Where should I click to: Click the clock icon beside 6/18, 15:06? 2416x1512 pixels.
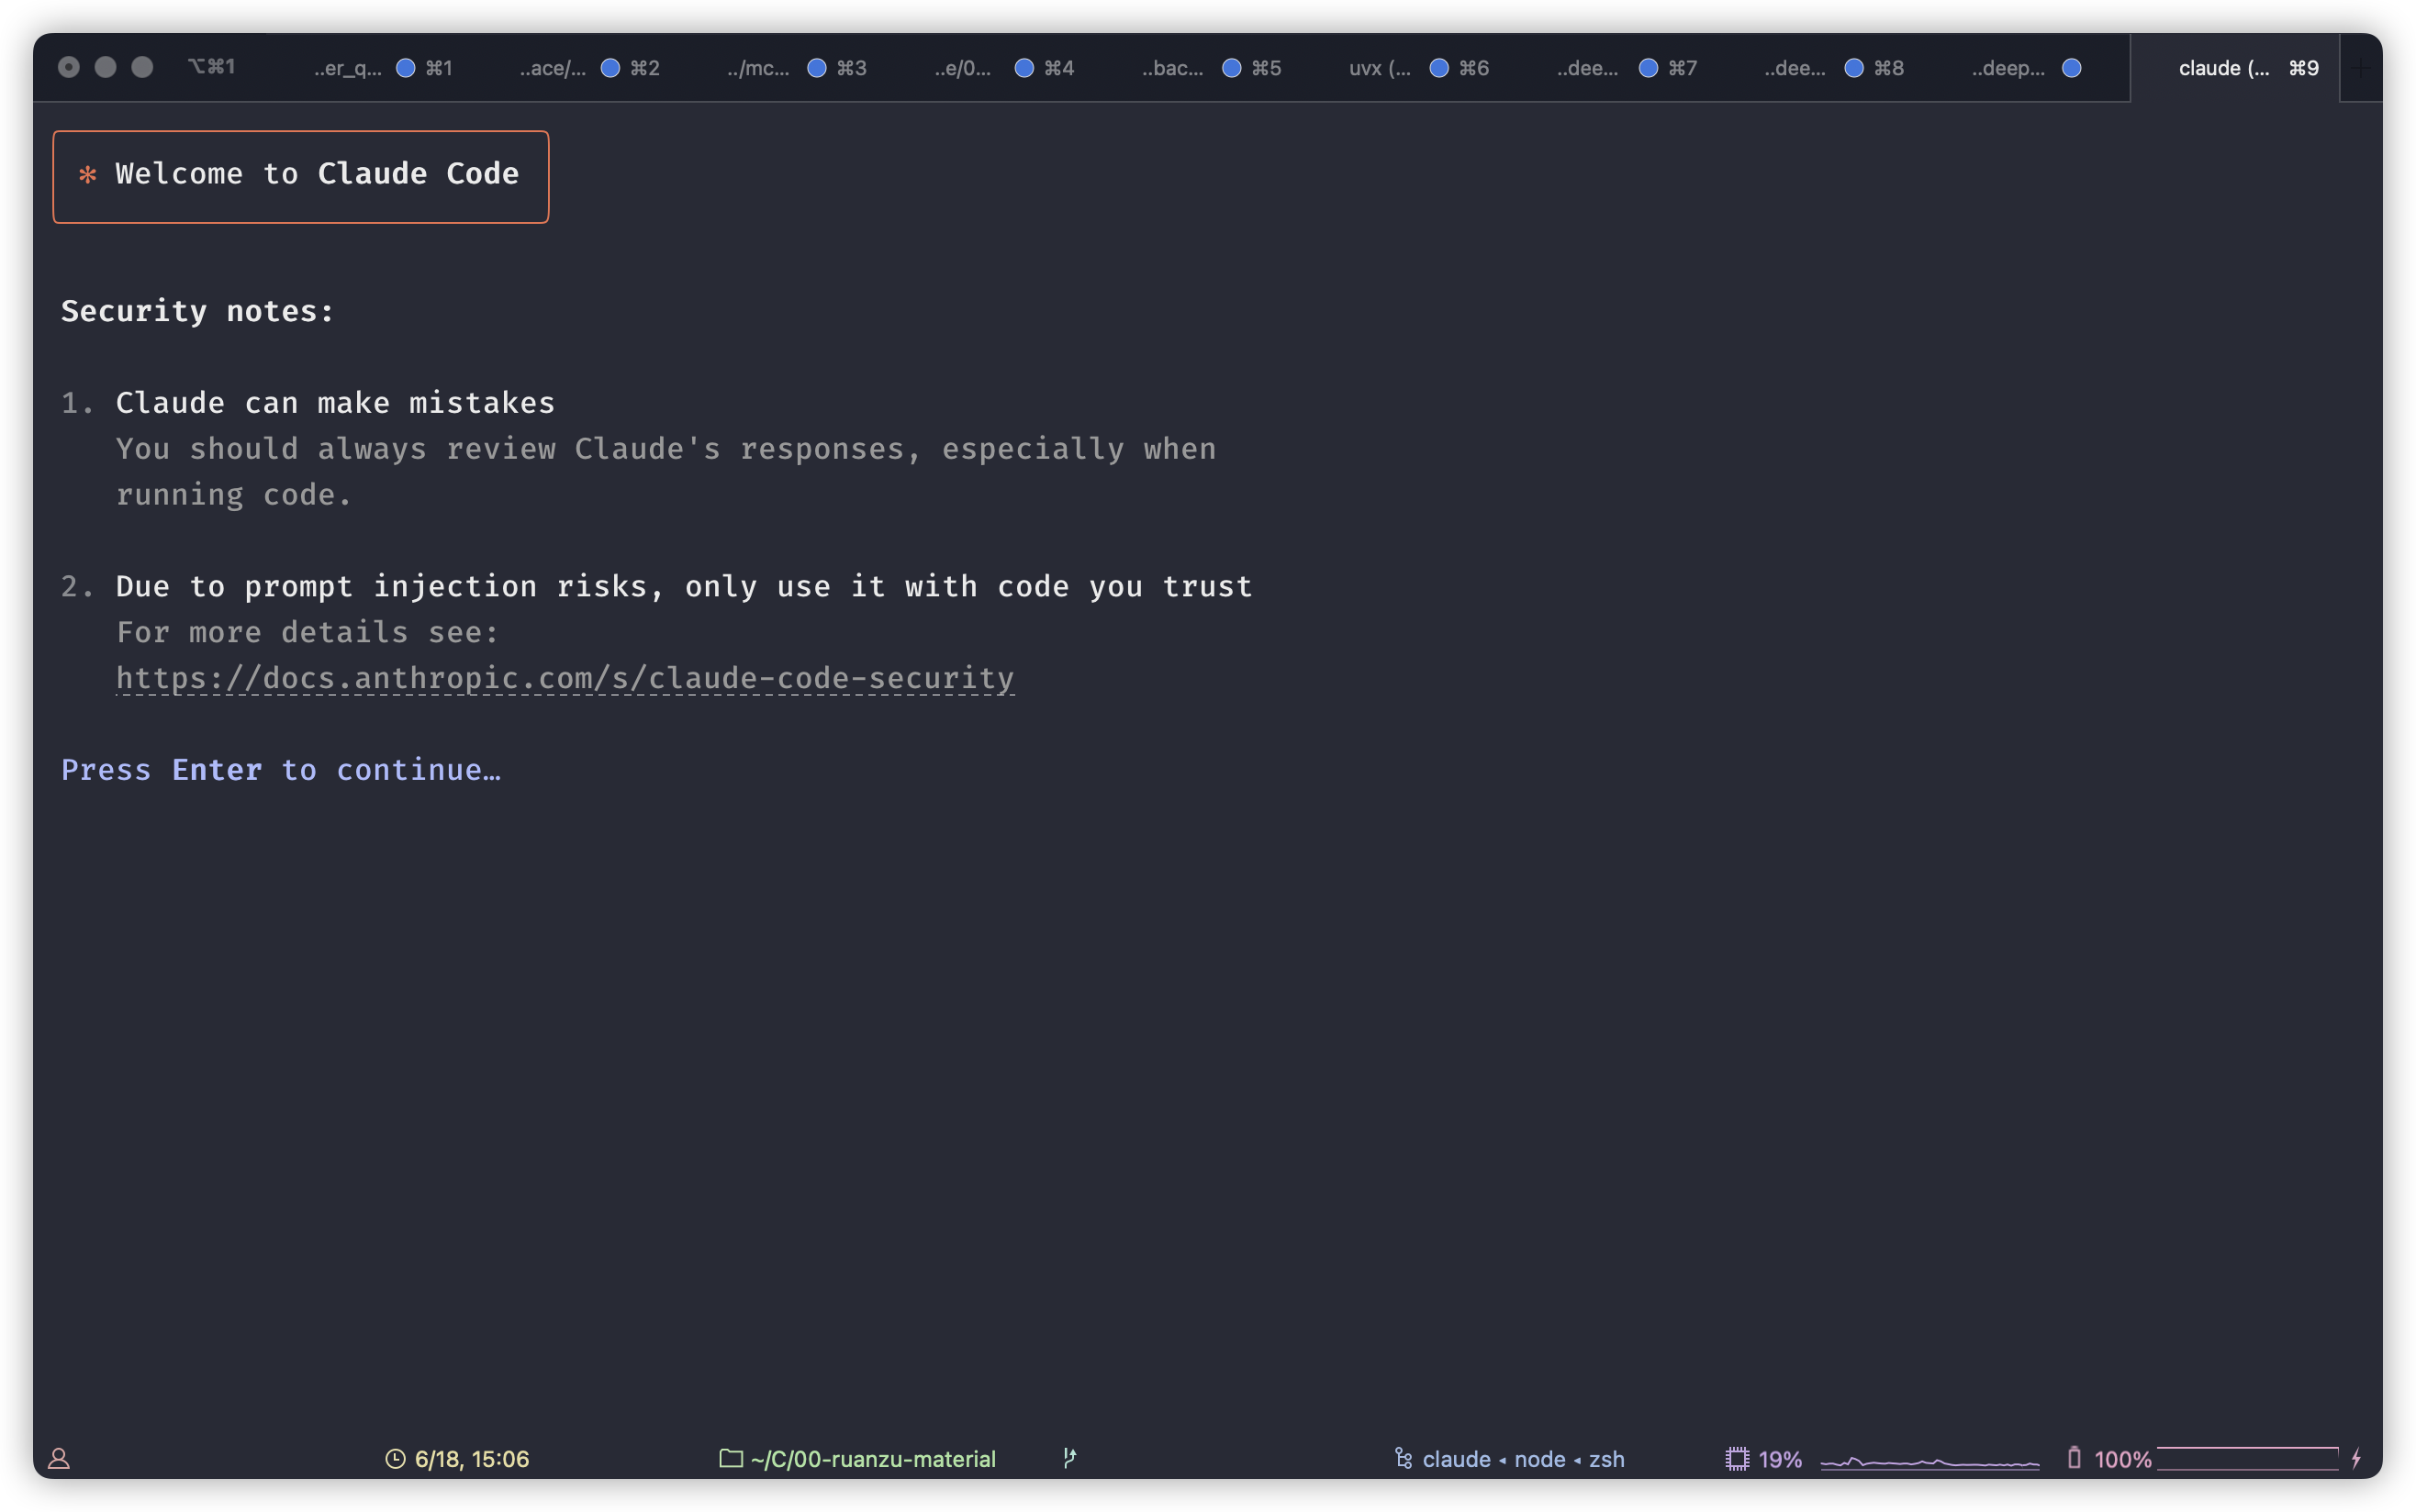coord(395,1459)
